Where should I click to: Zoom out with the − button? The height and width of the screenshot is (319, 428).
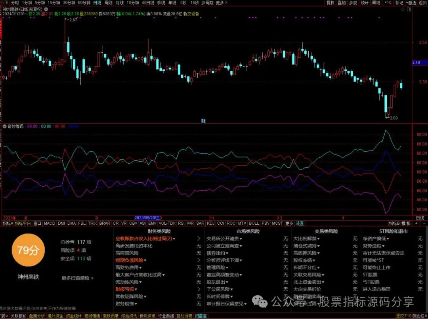424,223
